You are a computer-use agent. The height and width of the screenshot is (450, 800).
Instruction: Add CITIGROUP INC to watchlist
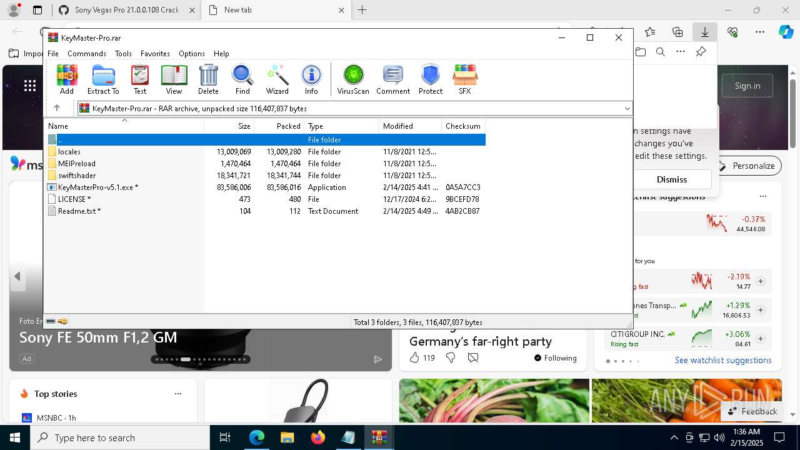click(761, 338)
